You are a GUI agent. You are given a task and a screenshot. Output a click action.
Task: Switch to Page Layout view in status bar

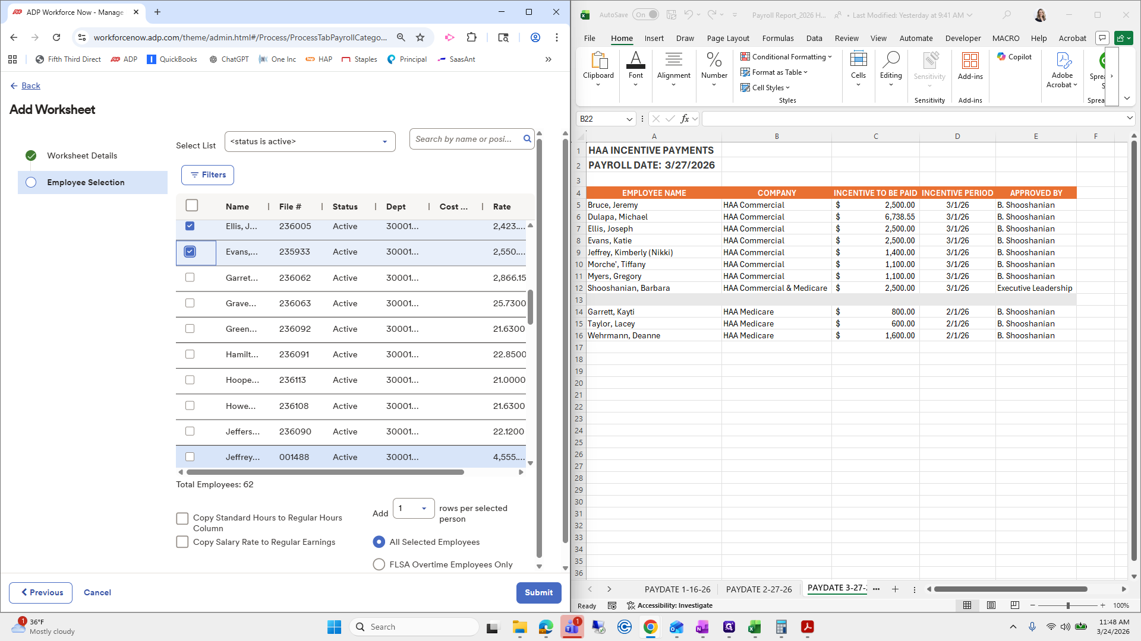click(x=991, y=605)
